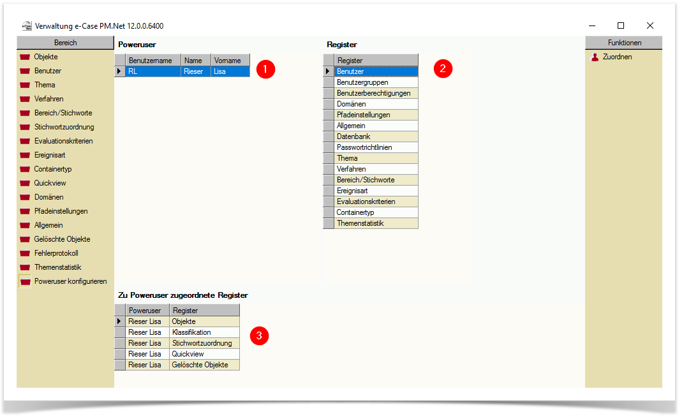Image resolution: width=684 pixels, height=419 pixels.
Task: Select Pfadeinstellungen in Register list
Action: point(376,115)
